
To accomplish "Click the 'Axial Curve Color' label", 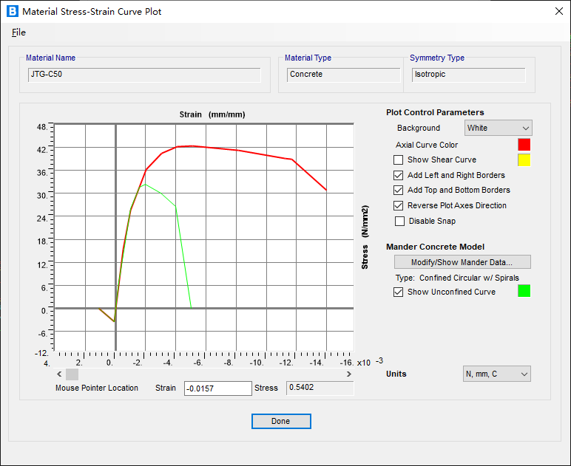I will pos(427,145).
